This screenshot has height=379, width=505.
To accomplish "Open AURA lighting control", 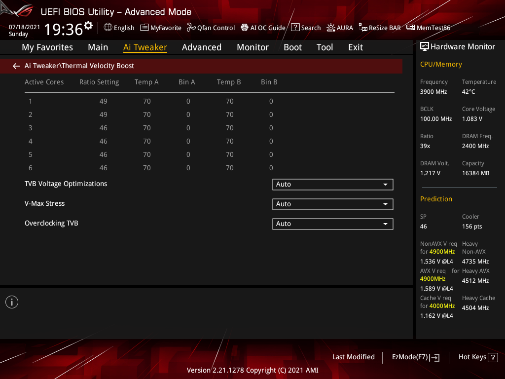I will [340, 28].
